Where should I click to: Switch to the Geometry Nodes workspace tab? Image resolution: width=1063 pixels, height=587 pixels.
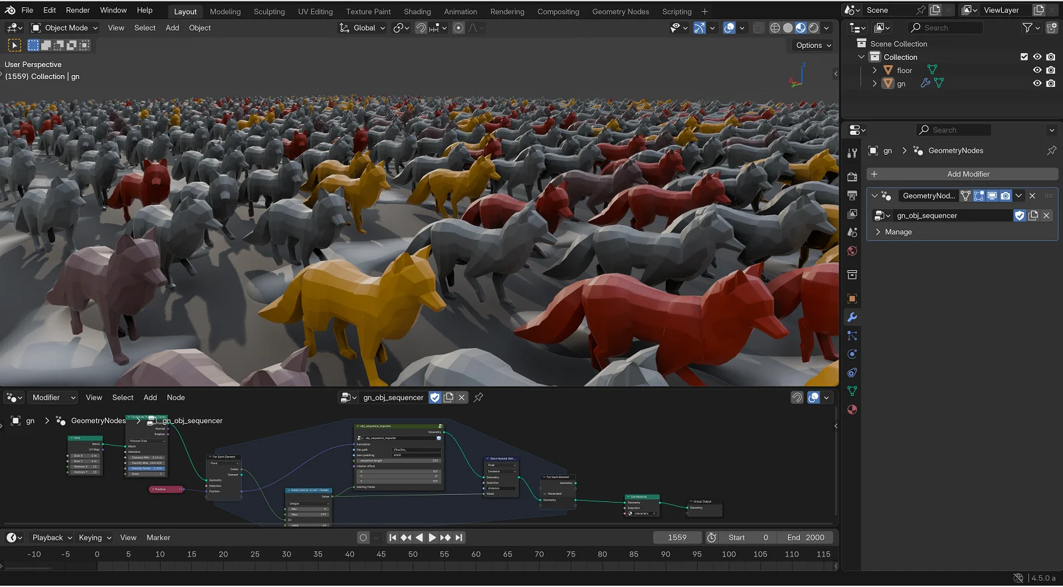(620, 11)
